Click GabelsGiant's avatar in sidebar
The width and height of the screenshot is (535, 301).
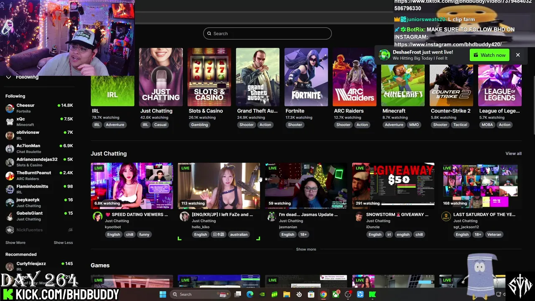[x=10, y=216]
